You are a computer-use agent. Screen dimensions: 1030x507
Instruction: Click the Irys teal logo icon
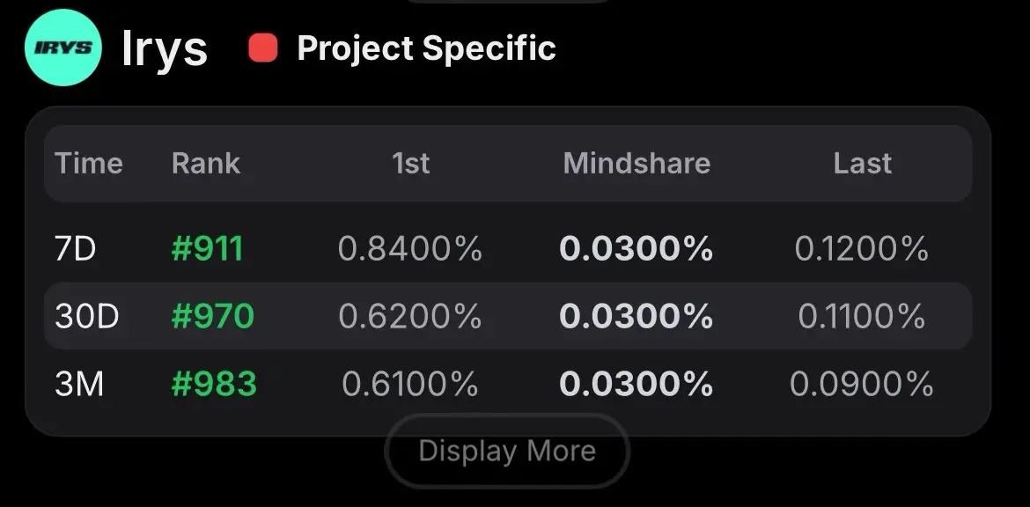(63, 48)
